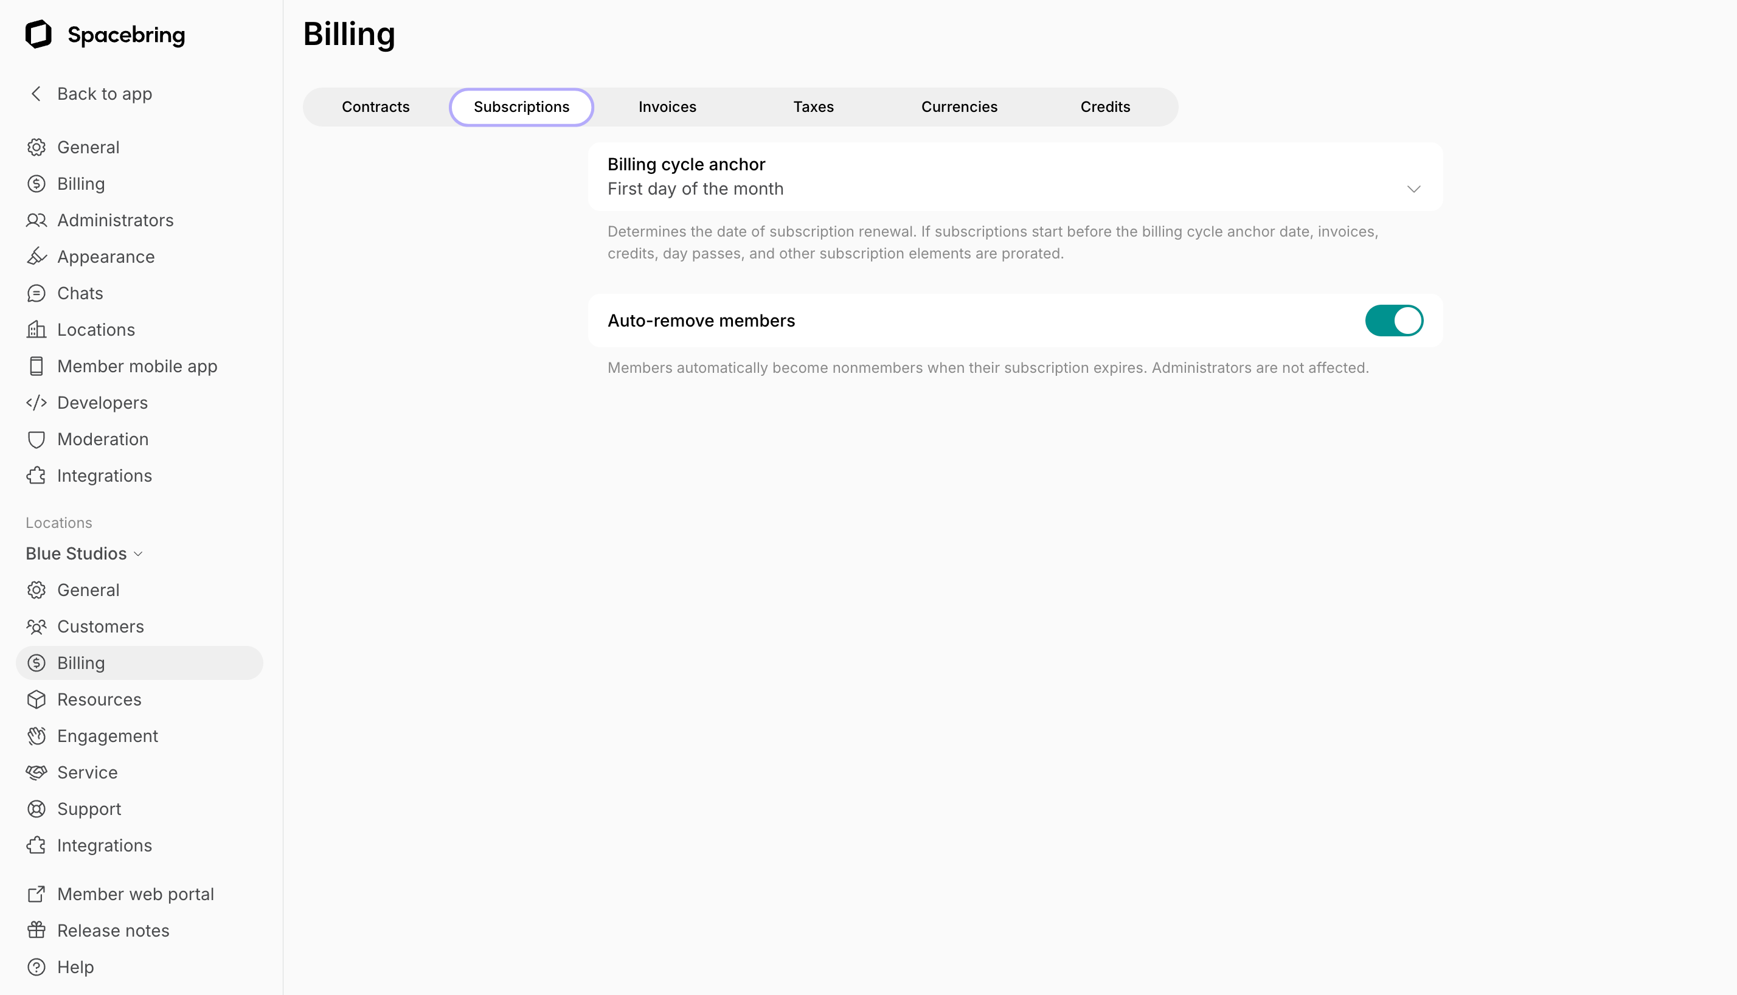Open Chats speech bubble icon
The image size is (1737, 995).
[x=36, y=293]
